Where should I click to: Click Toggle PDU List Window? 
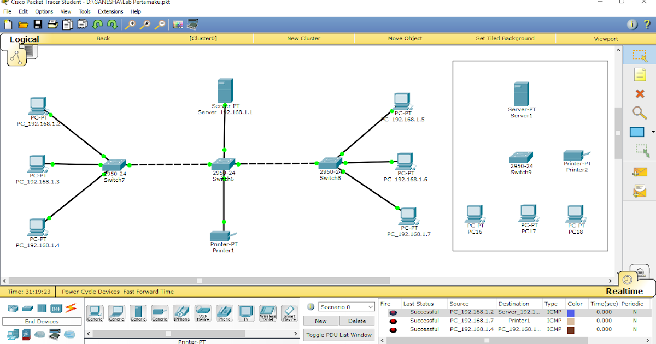coord(339,335)
